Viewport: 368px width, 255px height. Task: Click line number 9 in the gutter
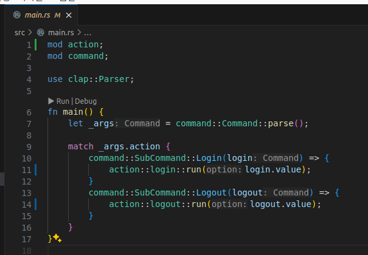coord(29,147)
